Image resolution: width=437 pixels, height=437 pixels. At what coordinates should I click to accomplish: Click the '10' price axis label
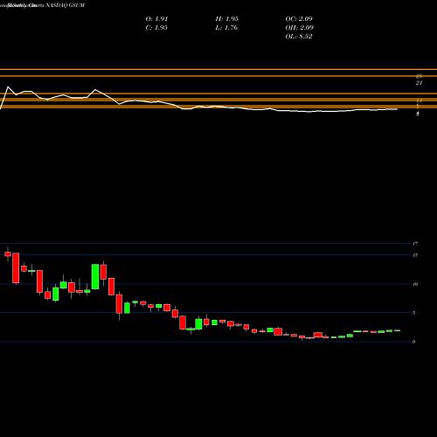[x=415, y=284]
